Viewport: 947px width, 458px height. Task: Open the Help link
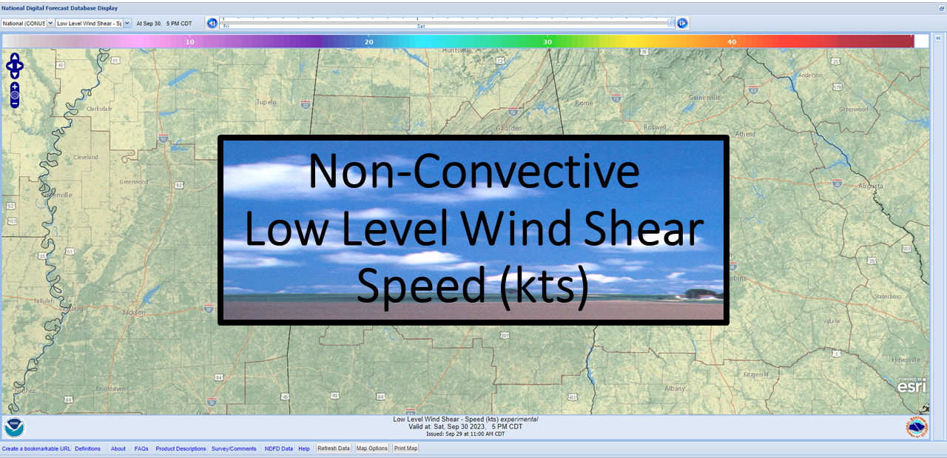304,448
